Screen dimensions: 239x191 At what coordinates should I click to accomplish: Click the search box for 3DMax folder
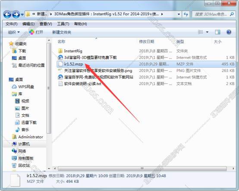pyautogui.click(x=214, y=14)
